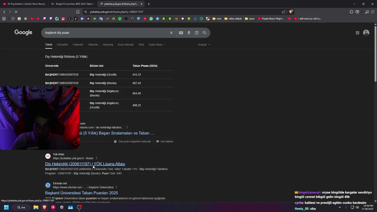Open the apps grid icon on bookmarks bar
377x212 pixels.
coord(4,19)
